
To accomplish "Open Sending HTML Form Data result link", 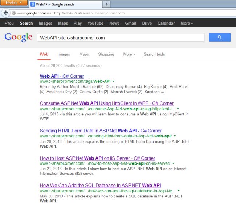I will pyautogui.click(x=101, y=131).
